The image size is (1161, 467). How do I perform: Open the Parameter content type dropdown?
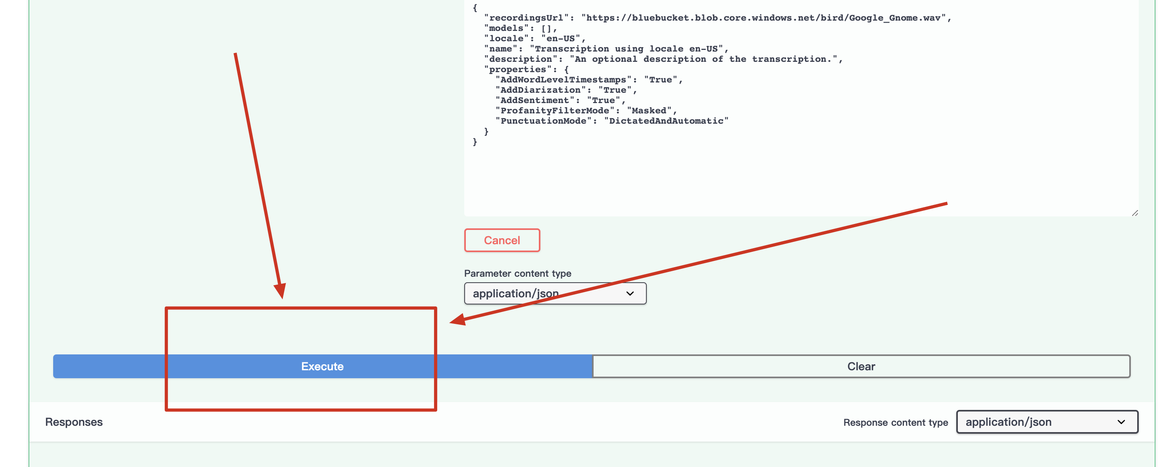click(554, 294)
